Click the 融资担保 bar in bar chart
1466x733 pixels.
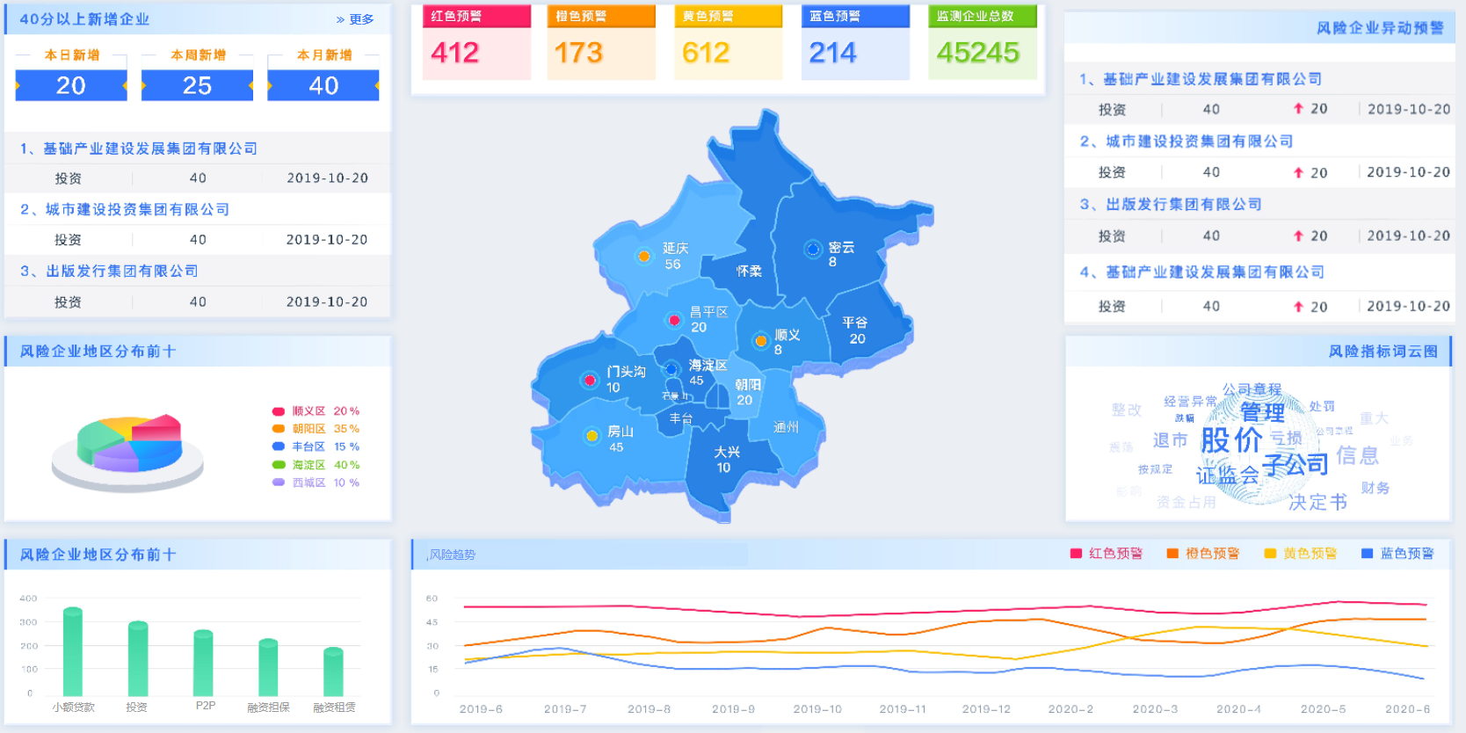click(x=268, y=667)
